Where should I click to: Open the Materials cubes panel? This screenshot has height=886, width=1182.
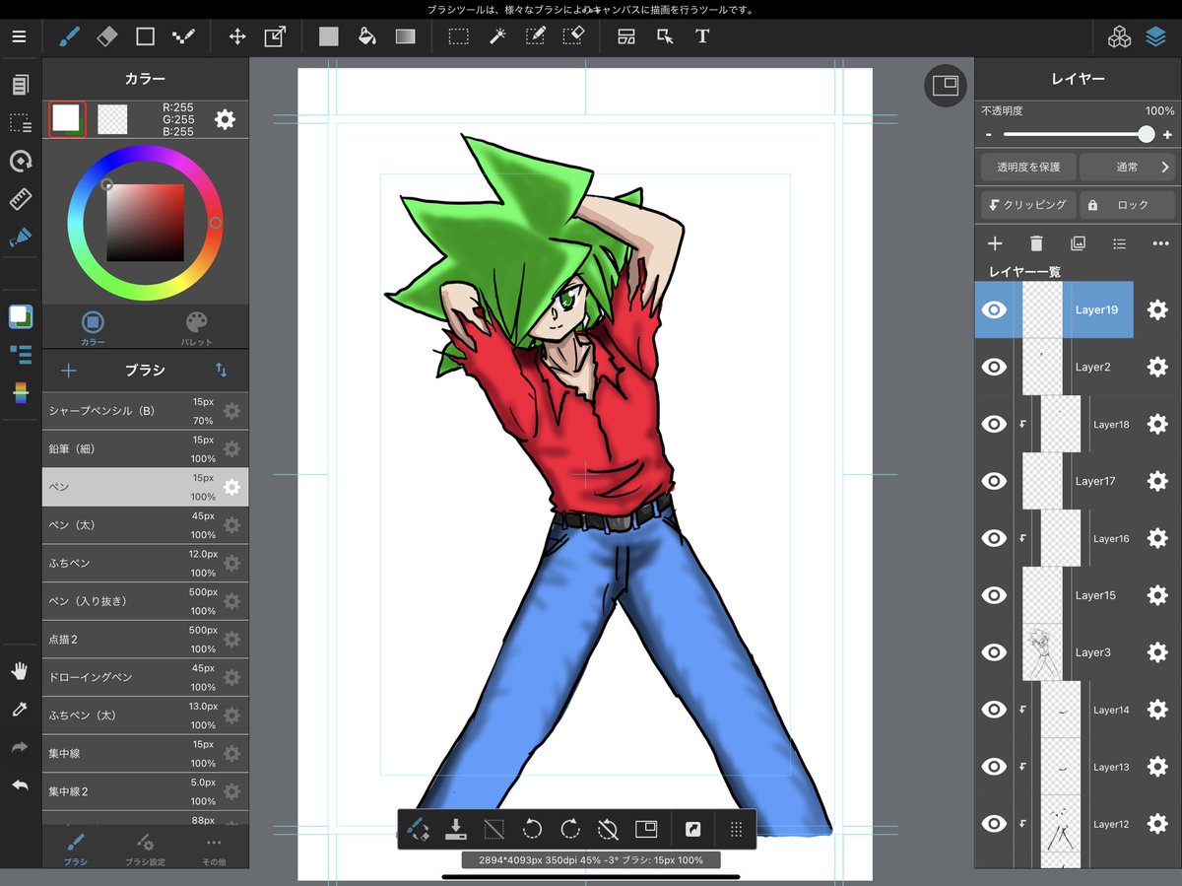click(x=1119, y=36)
